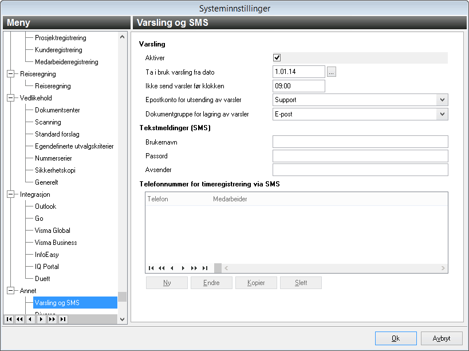Open Nummerserier settings

click(53, 158)
